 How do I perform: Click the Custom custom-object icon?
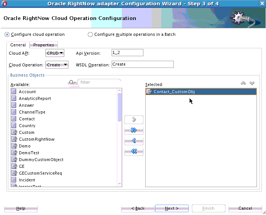pos(14,132)
